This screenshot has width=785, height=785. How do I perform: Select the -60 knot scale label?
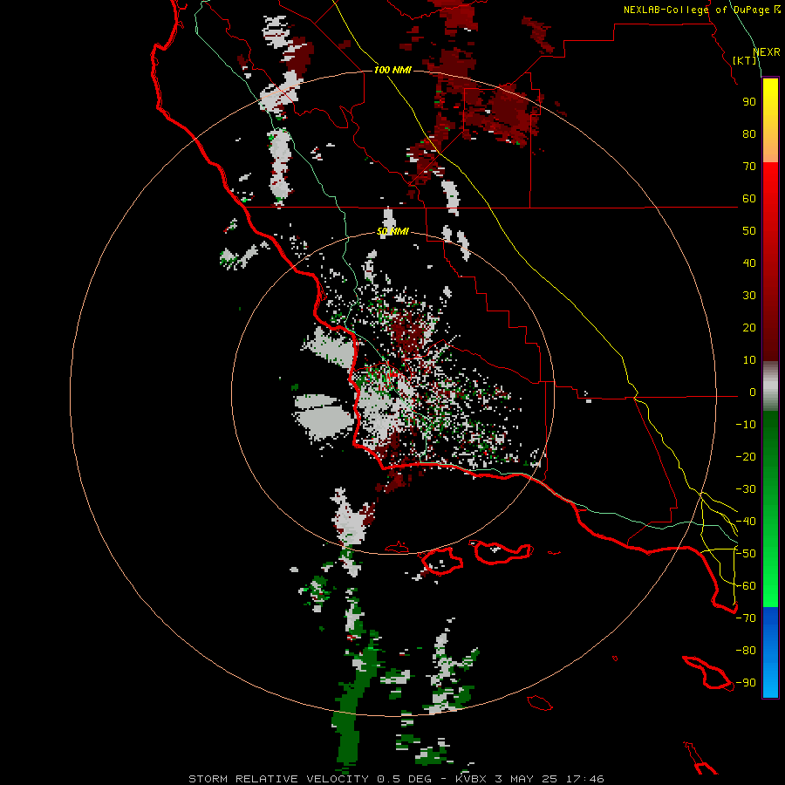point(746,586)
